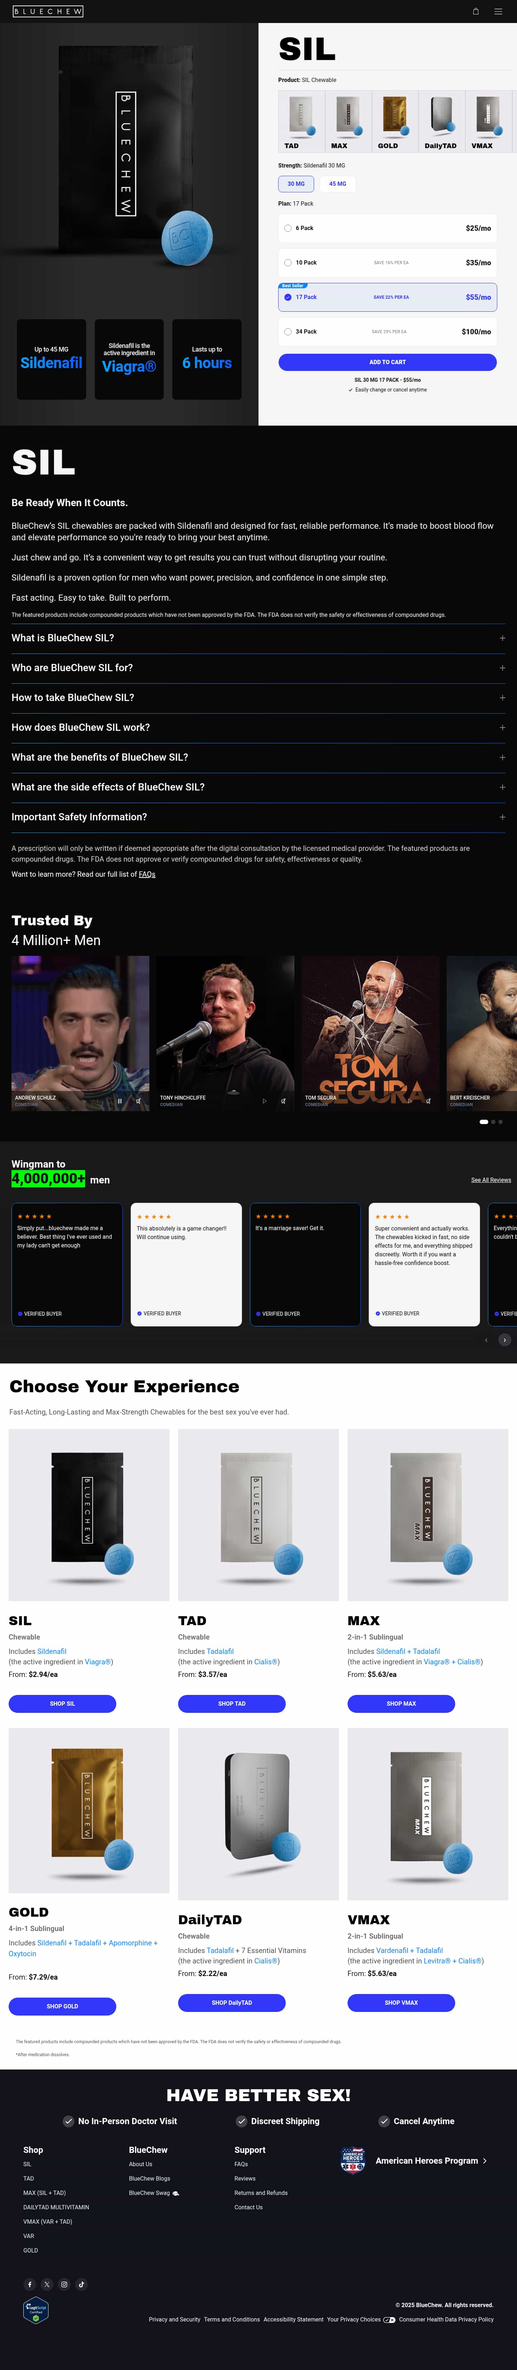Image resolution: width=517 pixels, height=2370 pixels.
Task: Click the SHOP TAD button
Action: pos(232,1704)
